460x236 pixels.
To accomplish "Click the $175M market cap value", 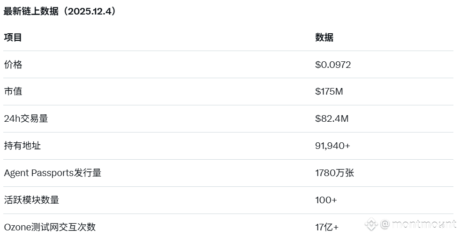I will [329, 91].
